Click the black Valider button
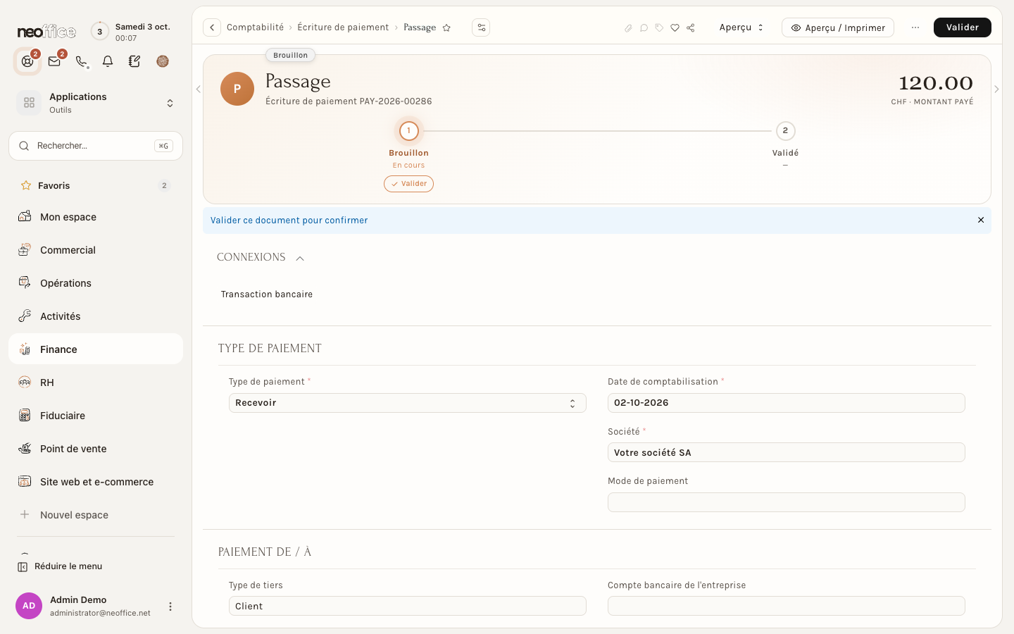 [x=962, y=27]
